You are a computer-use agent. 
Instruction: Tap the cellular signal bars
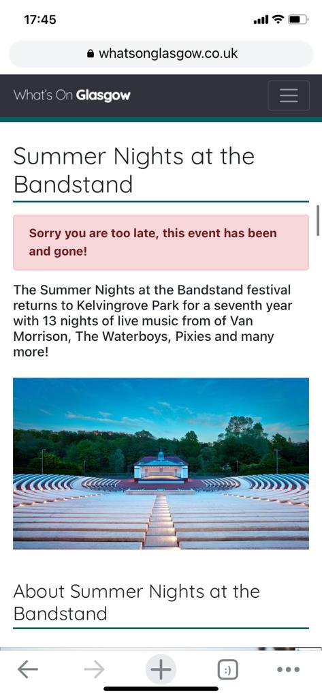click(261, 20)
